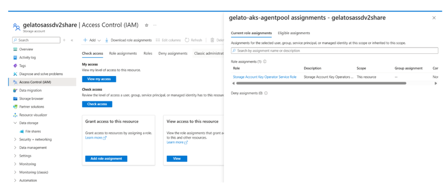Favorite this page with the star icon
Viewport: 448px width, 188px height.
[147, 25]
